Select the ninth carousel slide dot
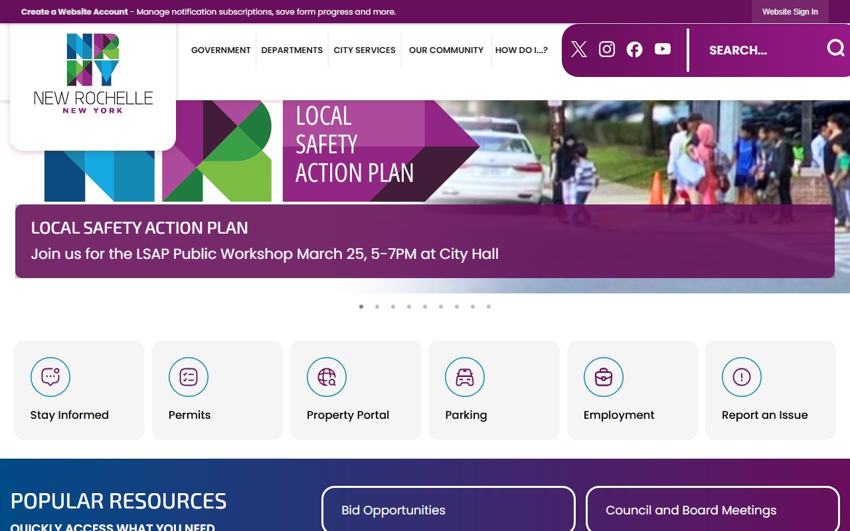850x531 pixels. point(489,307)
